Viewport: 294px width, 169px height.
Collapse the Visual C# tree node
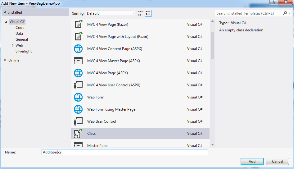tap(6, 22)
